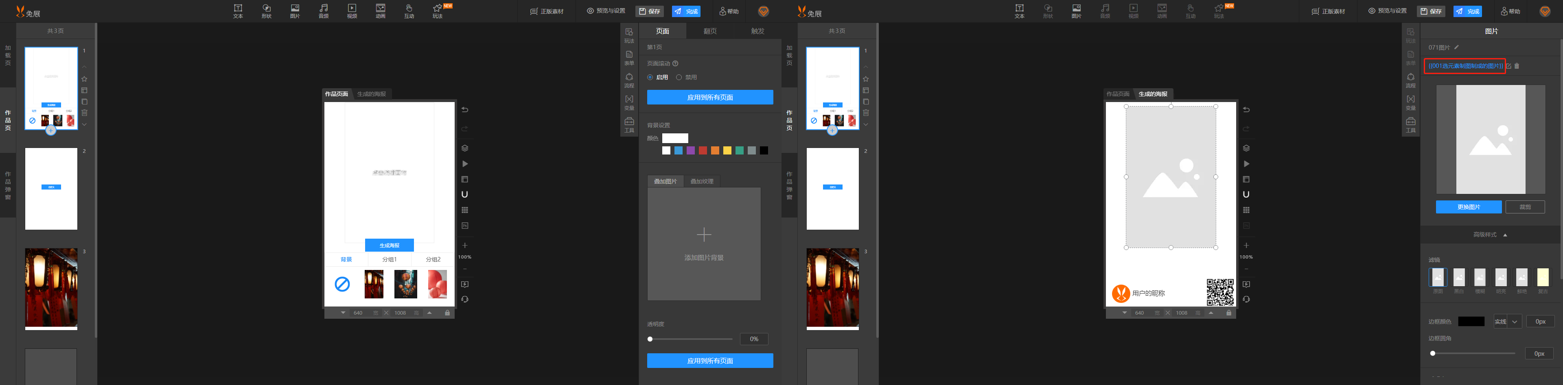1563x385 pixels.
Task: Switch to 触发 tab in left editor panel
Action: point(757,31)
